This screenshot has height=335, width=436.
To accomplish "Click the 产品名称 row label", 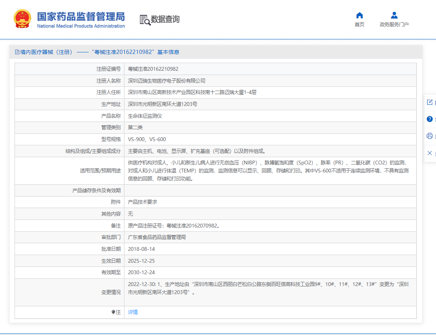I will pyautogui.click(x=111, y=116).
